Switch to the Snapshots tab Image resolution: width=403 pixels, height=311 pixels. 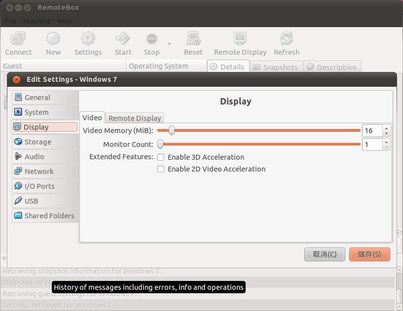(276, 68)
